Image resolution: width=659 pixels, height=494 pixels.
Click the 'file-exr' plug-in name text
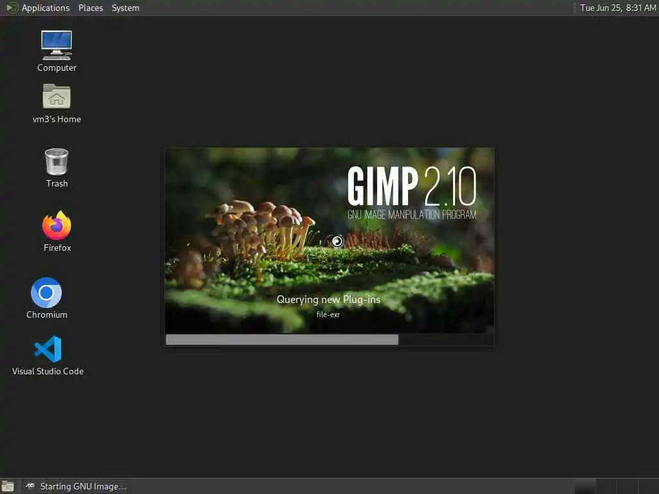[x=328, y=314]
